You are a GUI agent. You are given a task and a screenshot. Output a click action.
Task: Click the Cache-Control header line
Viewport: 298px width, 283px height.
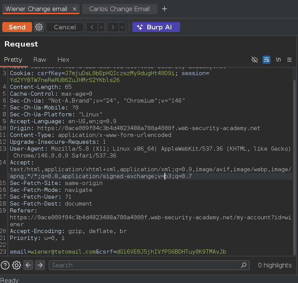[51, 94]
